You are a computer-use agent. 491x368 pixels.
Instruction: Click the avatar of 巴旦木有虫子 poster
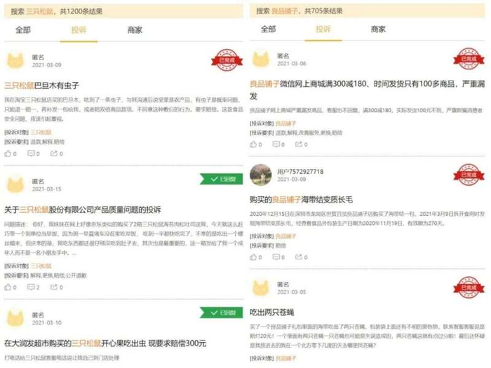click(15, 60)
